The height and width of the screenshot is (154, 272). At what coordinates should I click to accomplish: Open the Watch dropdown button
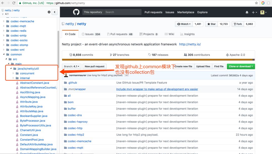184,24
